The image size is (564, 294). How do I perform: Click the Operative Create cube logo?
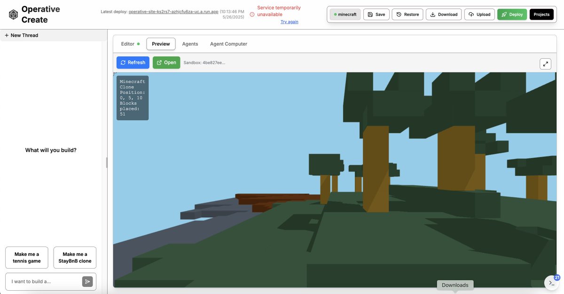(14, 15)
